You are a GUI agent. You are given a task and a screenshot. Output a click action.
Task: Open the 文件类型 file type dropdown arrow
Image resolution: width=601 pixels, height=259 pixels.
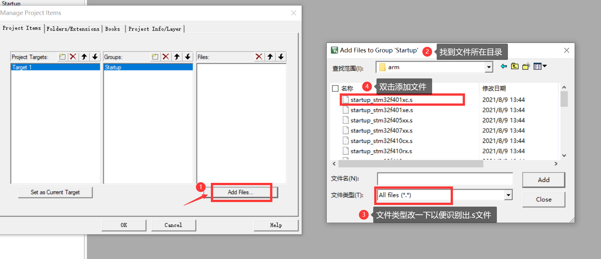click(508, 195)
